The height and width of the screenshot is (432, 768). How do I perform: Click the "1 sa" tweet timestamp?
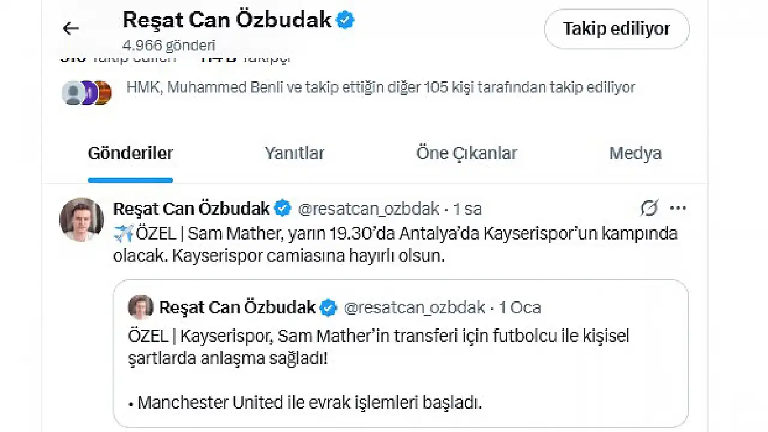click(467, 209)
